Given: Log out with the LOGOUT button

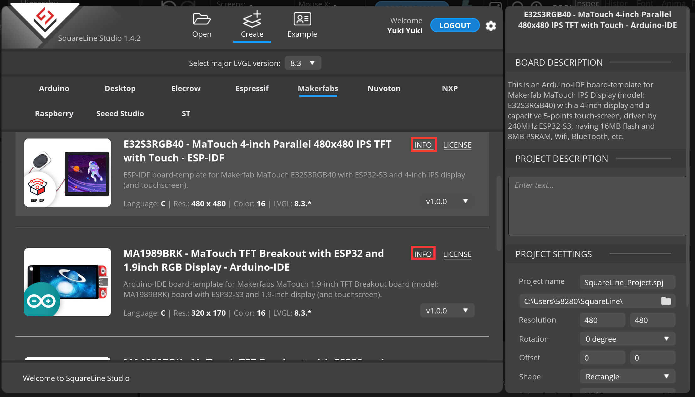Looking at the screenshot, I should (455, 25).
